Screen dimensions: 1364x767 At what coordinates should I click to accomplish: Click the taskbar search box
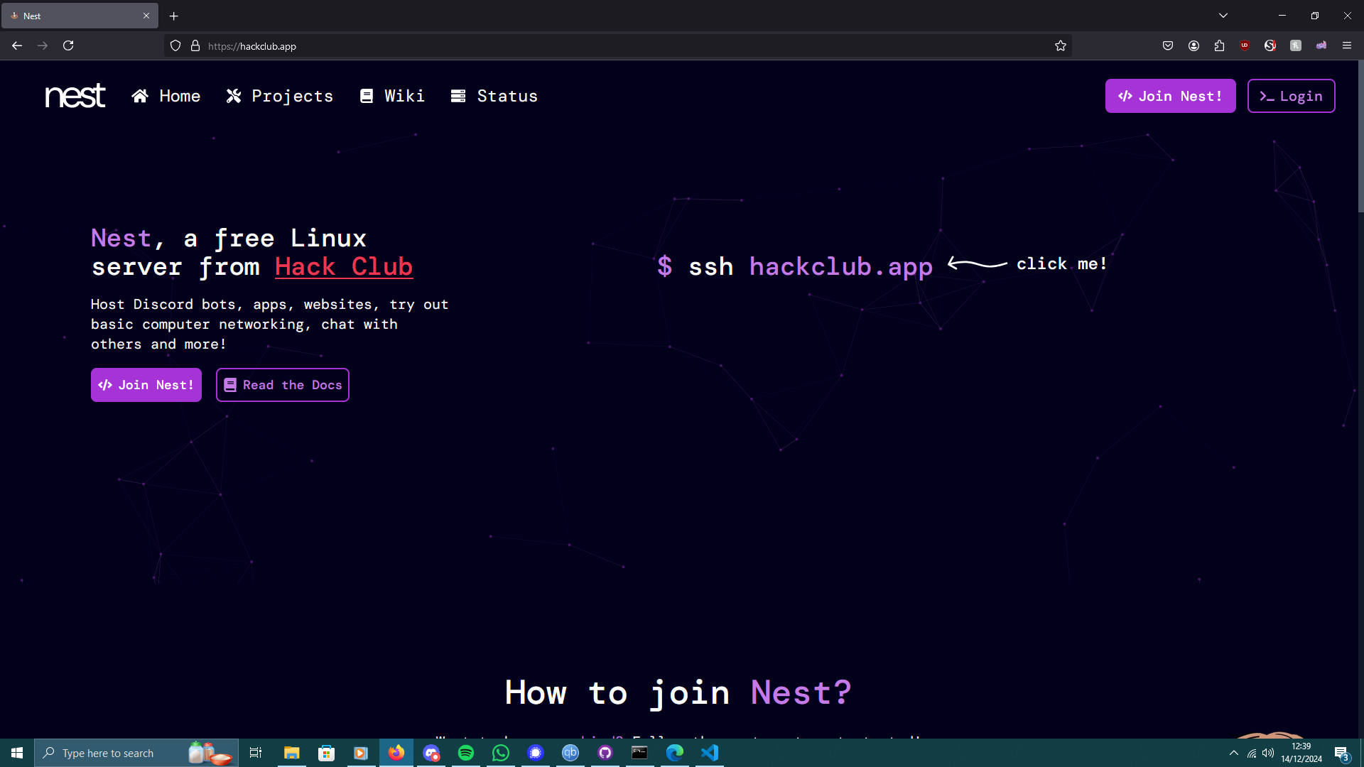tap(136, 753)
